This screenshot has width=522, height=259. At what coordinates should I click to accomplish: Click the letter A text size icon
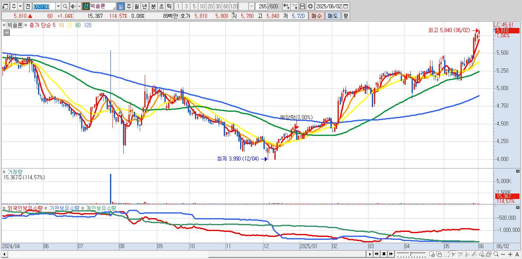coord(517,254)
